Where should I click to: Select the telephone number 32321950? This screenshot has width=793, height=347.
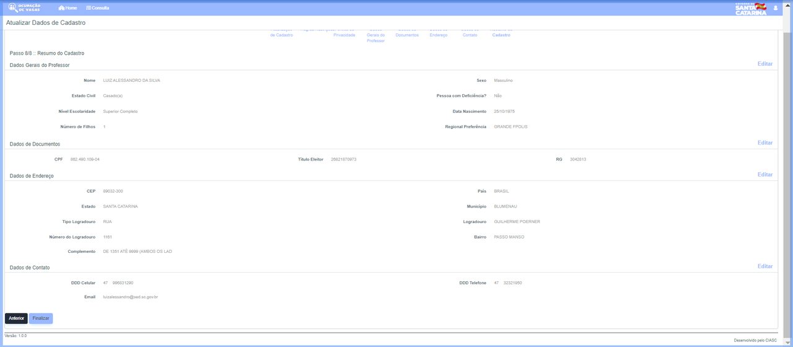pyautogui.click(x=512, y=283)
